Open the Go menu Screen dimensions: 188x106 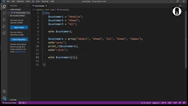coord(33,1)
